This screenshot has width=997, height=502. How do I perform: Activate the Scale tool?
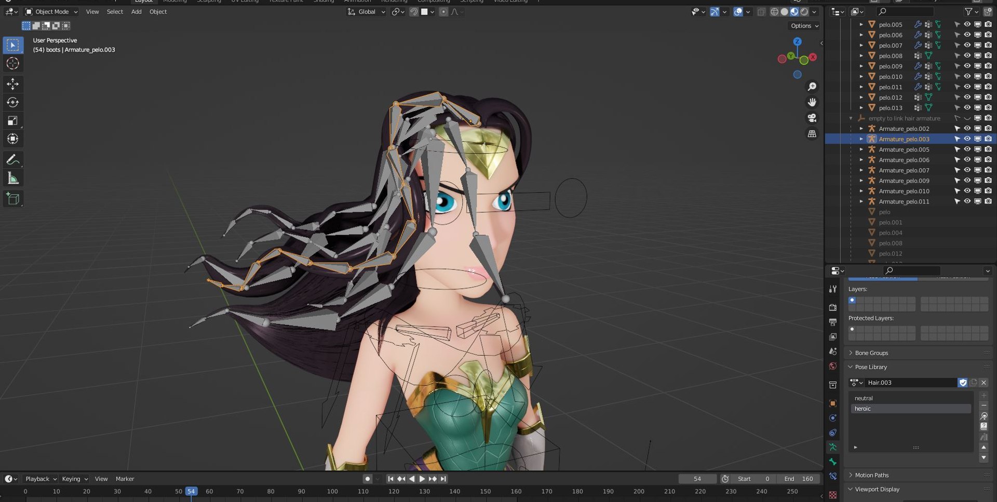coord(13,121)
